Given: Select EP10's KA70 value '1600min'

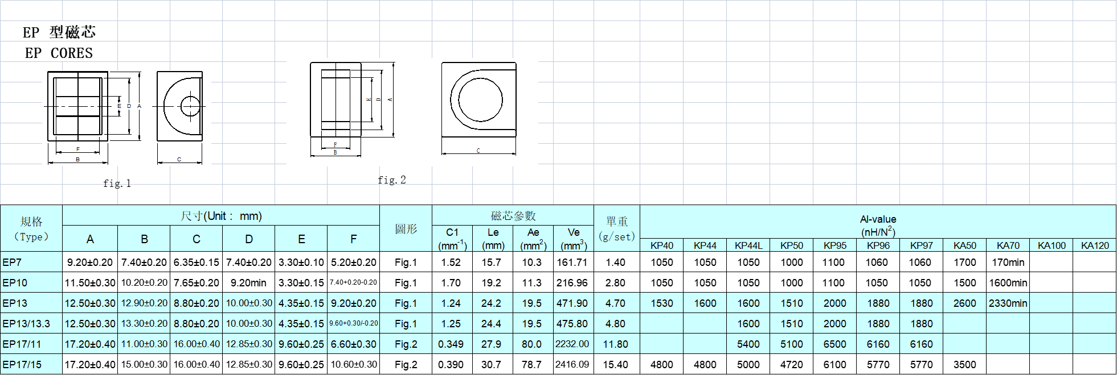Looking at the screenshot, I should coord(1008,282).
